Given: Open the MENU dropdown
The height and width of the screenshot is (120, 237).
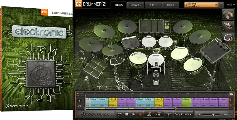Looking at the screenshot, I should 230,5.
